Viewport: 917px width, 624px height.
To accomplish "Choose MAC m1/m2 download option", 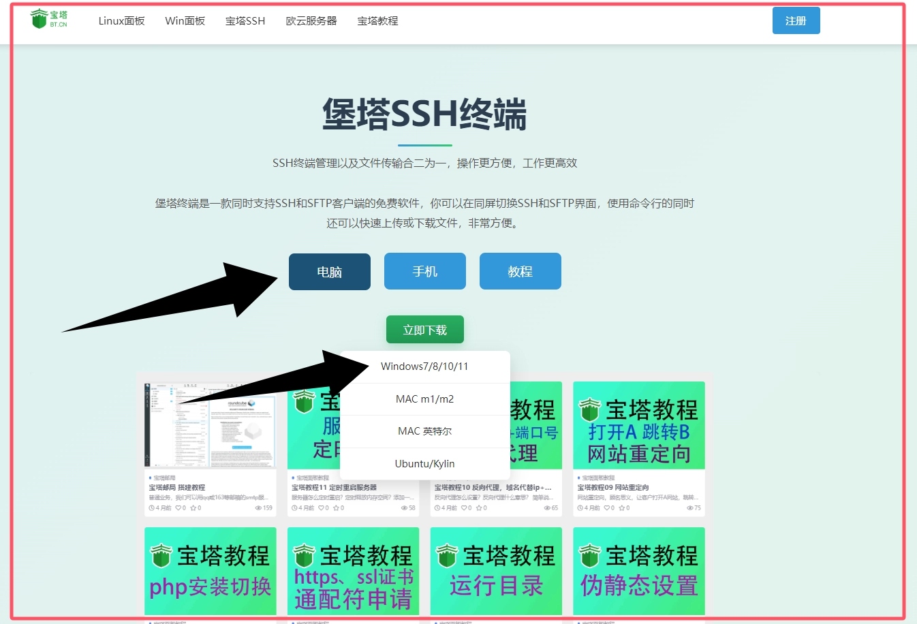I will tap(424, 399).
